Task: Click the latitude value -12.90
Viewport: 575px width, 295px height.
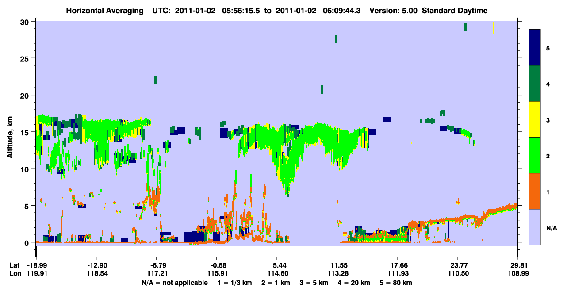Action: click(x=96, y=265)
